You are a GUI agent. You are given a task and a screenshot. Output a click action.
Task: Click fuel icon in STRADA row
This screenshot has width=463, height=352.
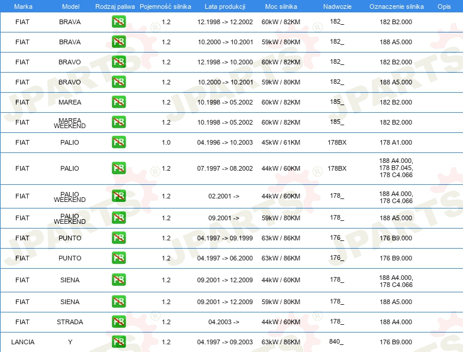pos(118,322)
